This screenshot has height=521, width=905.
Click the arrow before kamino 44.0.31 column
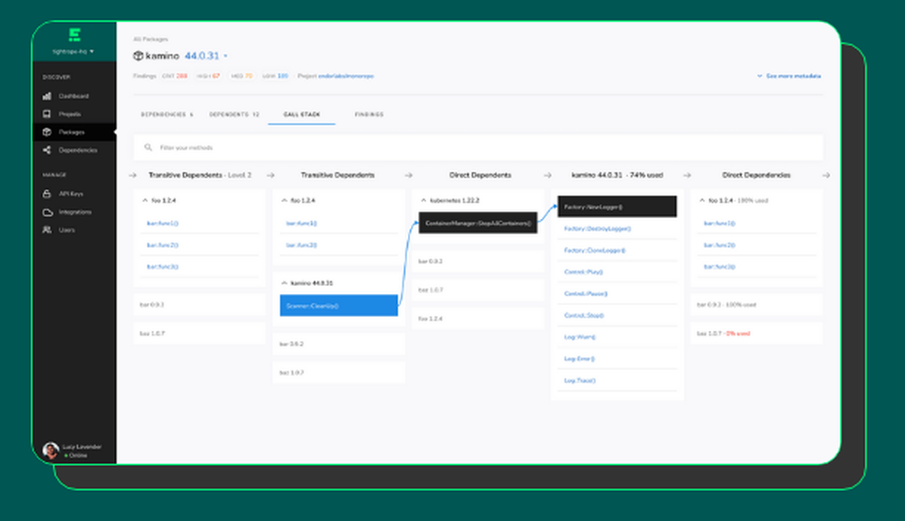548,175
